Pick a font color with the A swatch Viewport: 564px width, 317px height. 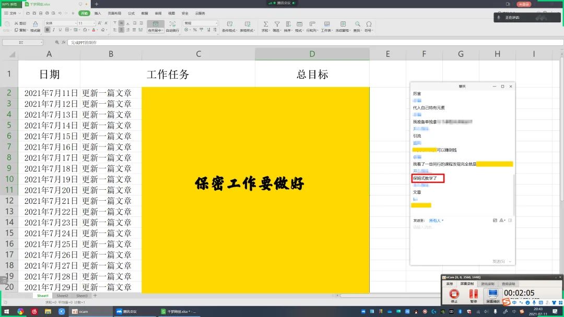[x=93, y=30]
